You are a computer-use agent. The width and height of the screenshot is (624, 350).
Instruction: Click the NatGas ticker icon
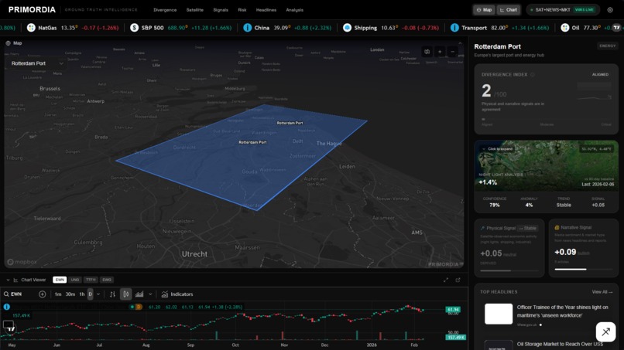(31, 28)
